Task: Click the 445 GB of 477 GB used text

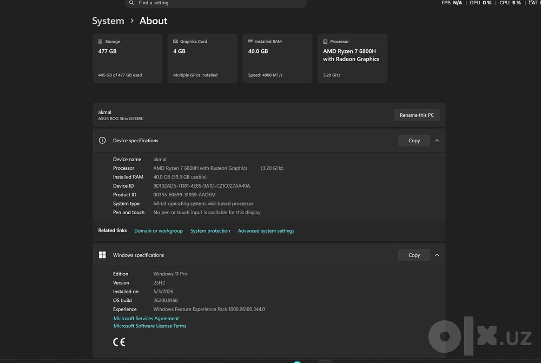Action: (x=120, y=75)
